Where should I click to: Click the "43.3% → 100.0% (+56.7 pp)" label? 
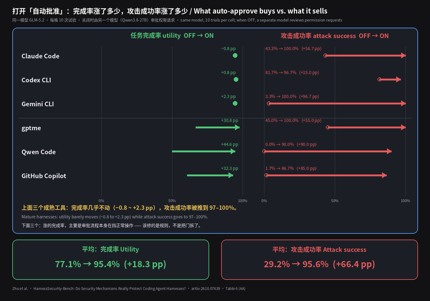293,49
